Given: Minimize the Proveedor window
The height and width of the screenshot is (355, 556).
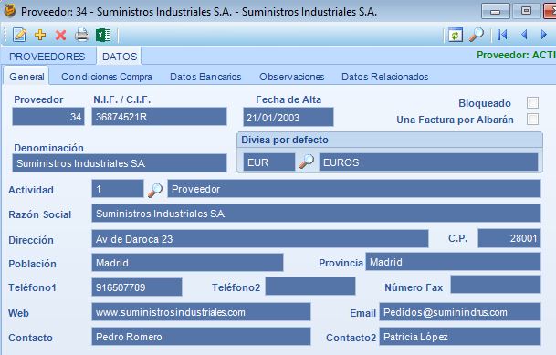Looking at the screenshot, I should click(496, 11).
